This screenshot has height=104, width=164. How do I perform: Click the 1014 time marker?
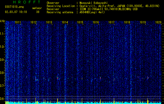click(x=65, y=22)
